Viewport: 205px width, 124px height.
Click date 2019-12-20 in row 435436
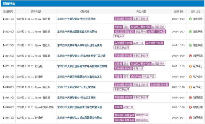tap(178, 56)
